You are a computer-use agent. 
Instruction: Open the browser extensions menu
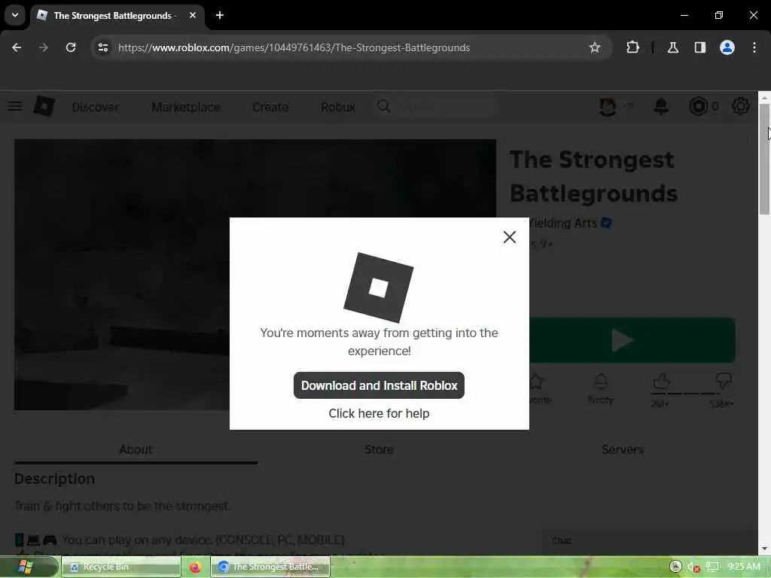[x=632, y=47]
